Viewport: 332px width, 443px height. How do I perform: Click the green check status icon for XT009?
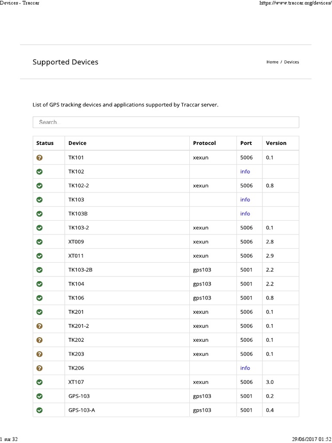[x=40, y=242]
